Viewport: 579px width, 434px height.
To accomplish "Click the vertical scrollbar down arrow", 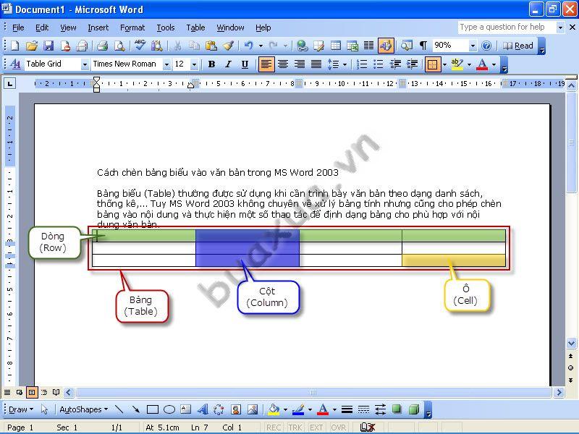I will tap(571, 343).
